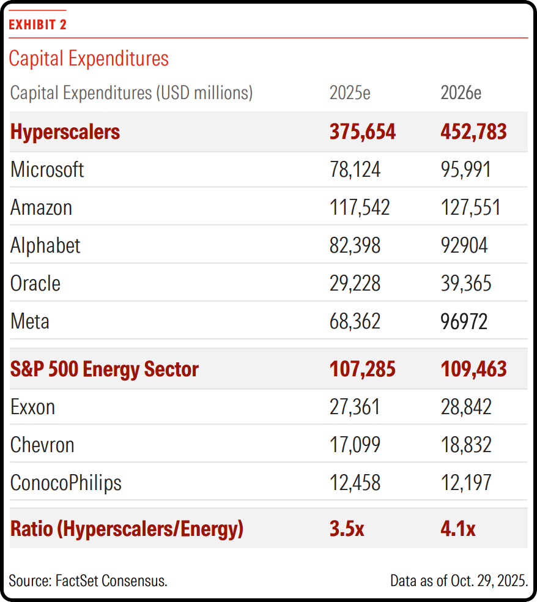Click Hyperscalers 2025e total 375,654
This screenshot has height=602, width=537.
point(362,132)
